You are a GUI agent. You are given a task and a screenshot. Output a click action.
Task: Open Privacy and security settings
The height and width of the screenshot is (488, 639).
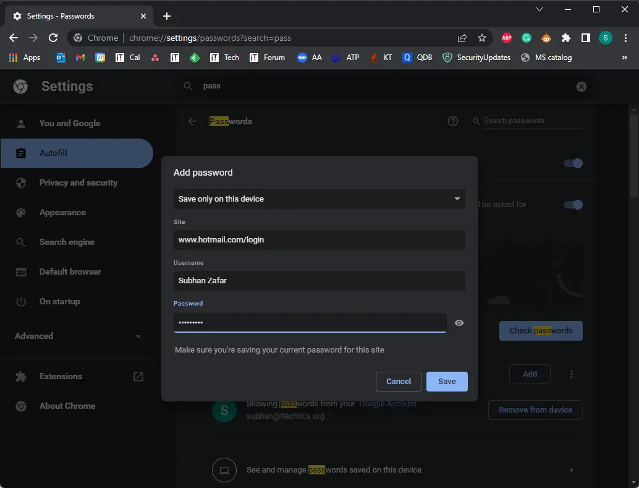pyautogui.click(x=77, y=183)
